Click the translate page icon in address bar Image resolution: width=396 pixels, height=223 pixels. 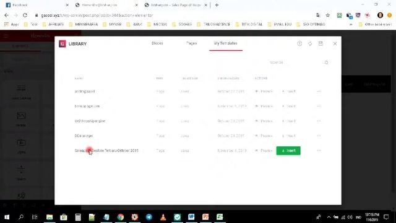pos(318,15)
